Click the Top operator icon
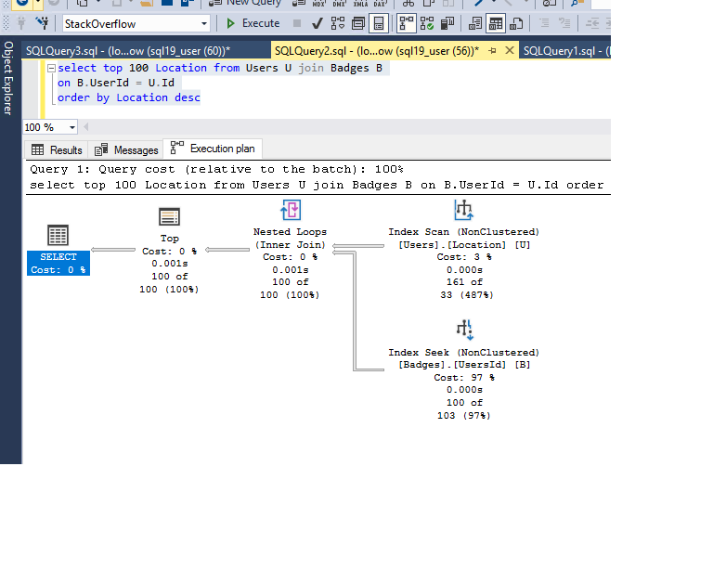The image size is (713, 570). (x=169, y=216)
